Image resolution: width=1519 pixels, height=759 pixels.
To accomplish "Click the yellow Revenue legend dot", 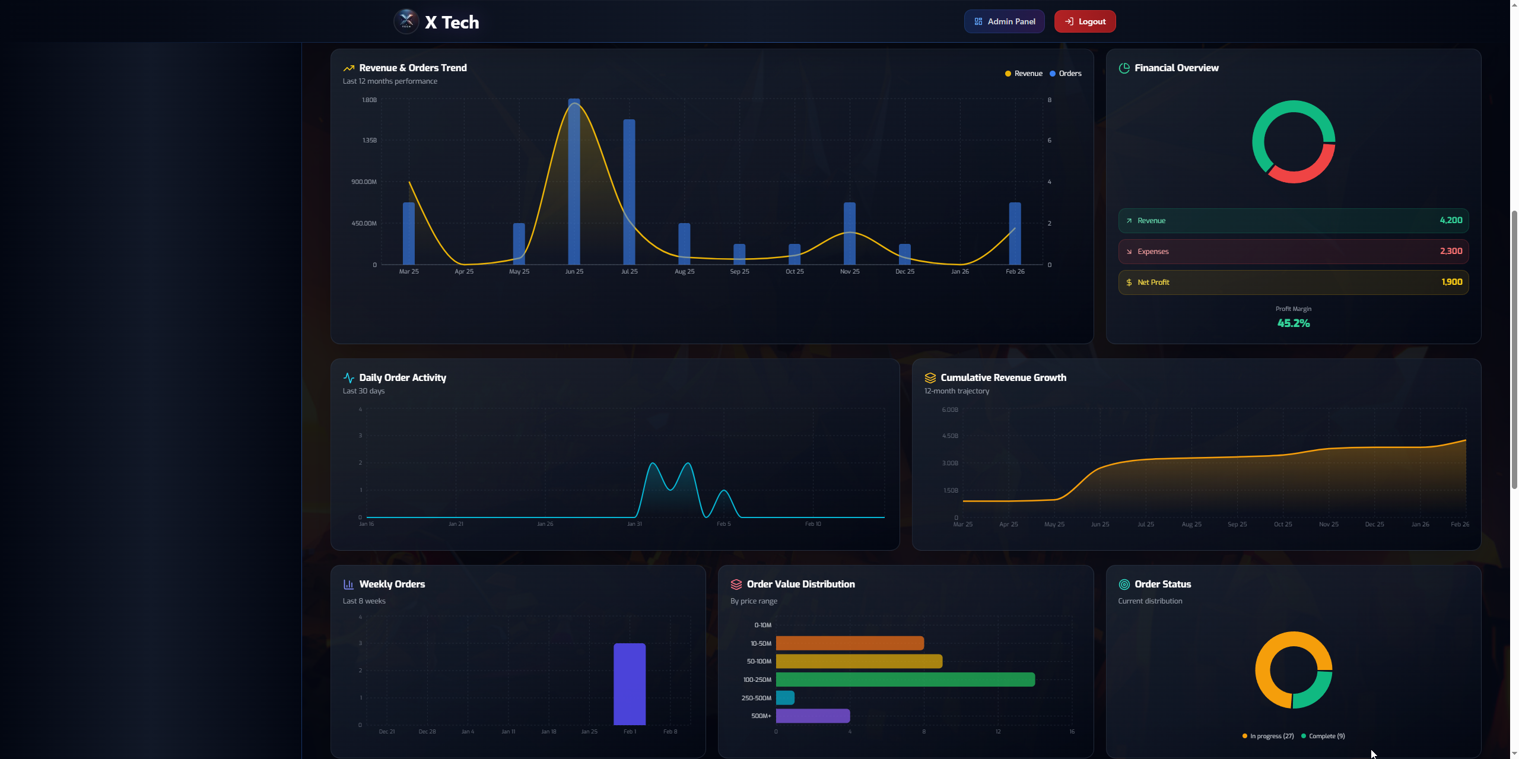I will [x=1008, y=74].
